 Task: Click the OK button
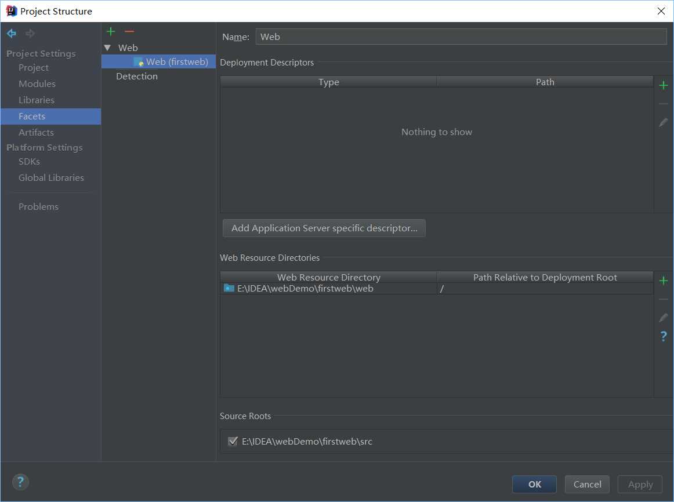pyautogui.click(x=534, y=485)
